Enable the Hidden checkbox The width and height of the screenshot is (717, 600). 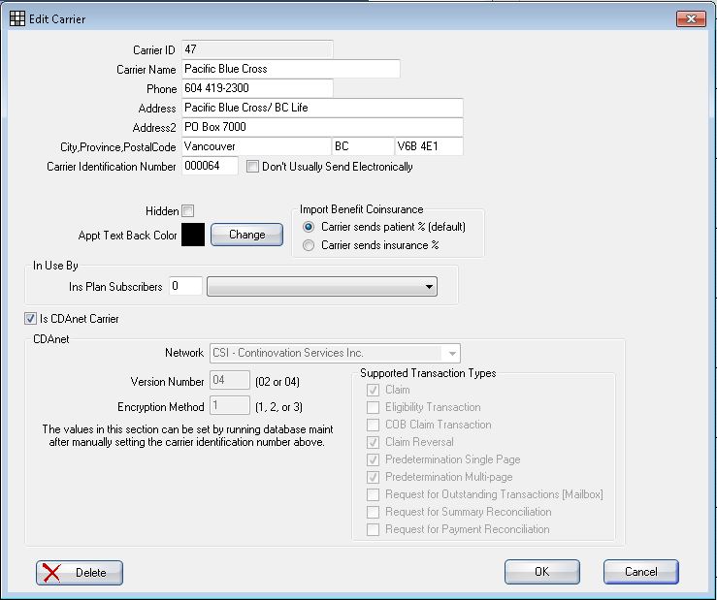[188, 210]
